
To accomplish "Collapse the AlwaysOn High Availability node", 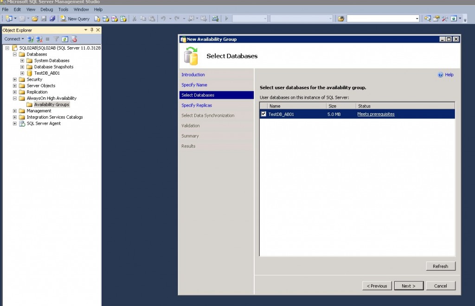I will [15, 98].
